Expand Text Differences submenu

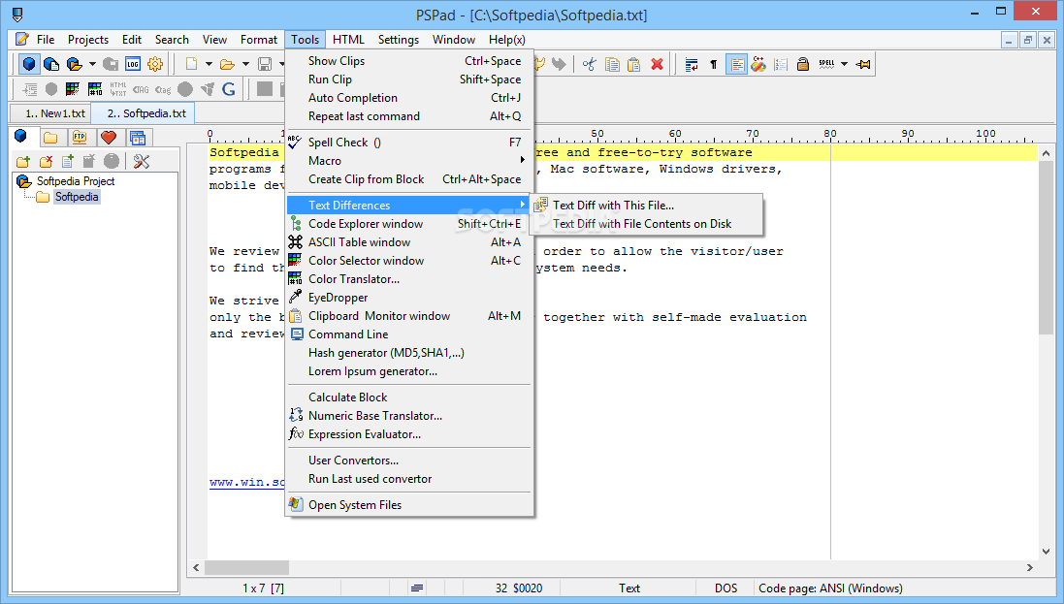[x=410, y=205]
